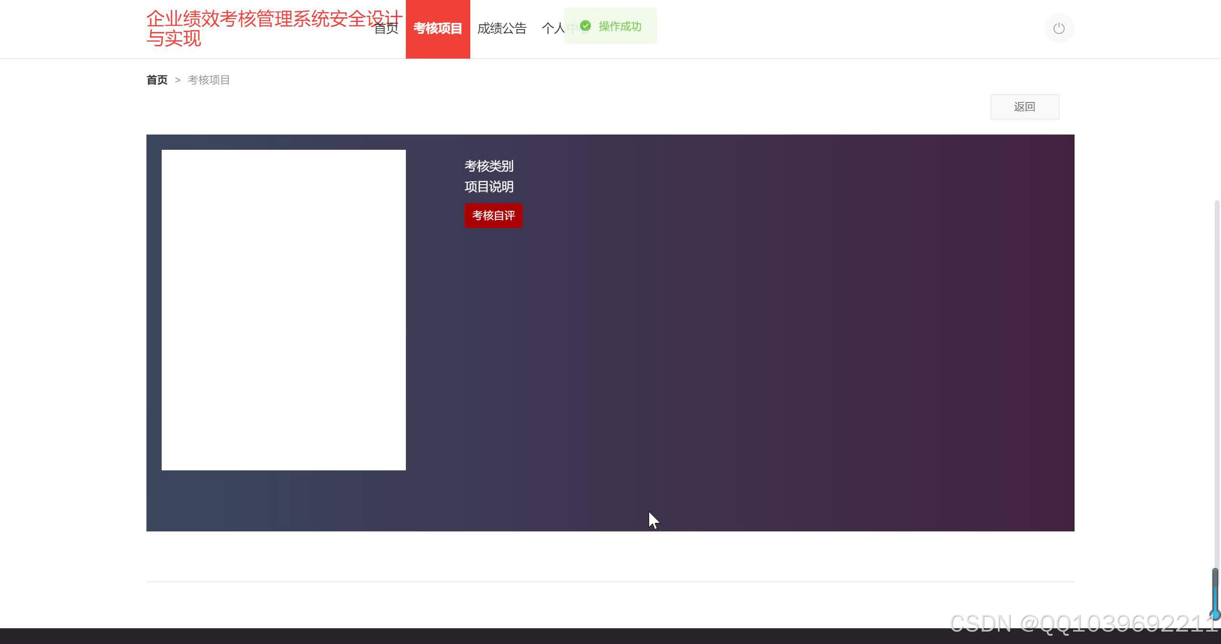Open the 成绩公告 navigation tab
This screenshot has width=1221, height=644.
point(502,29)
